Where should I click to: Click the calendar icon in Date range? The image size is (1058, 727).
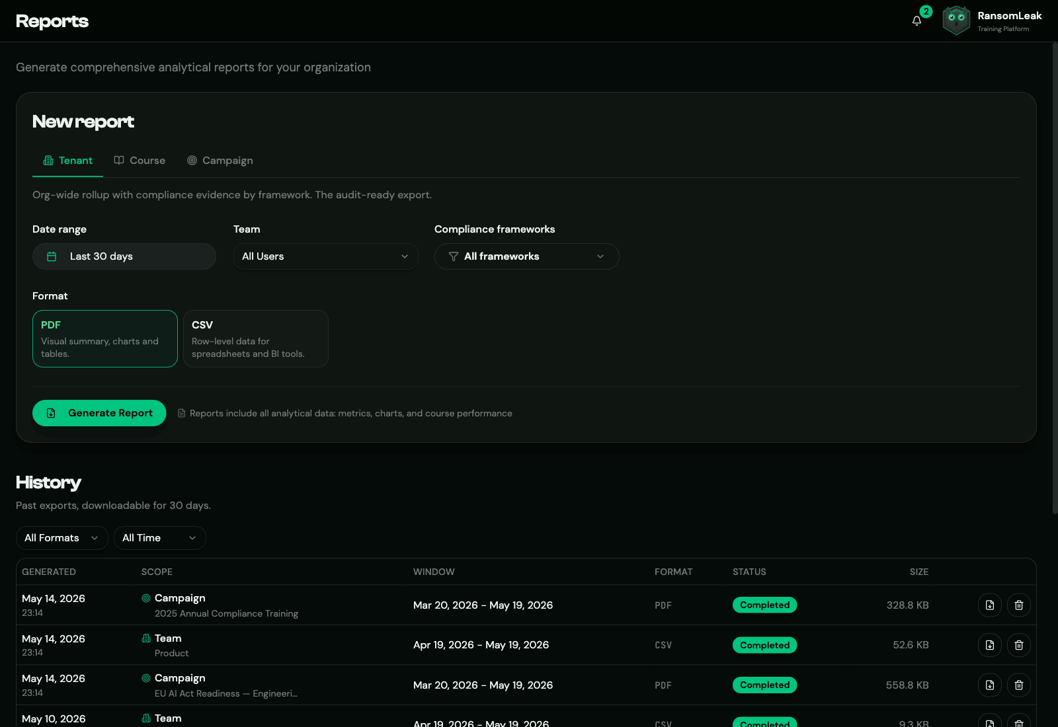[x=52, y=256]
